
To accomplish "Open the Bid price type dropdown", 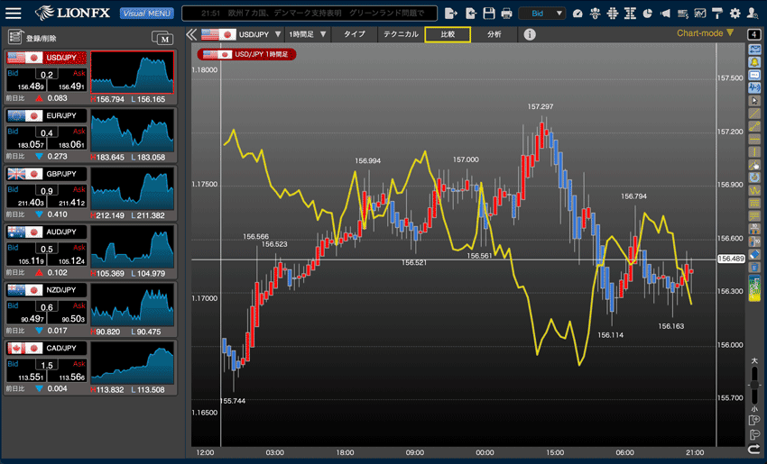I will 542,14.
